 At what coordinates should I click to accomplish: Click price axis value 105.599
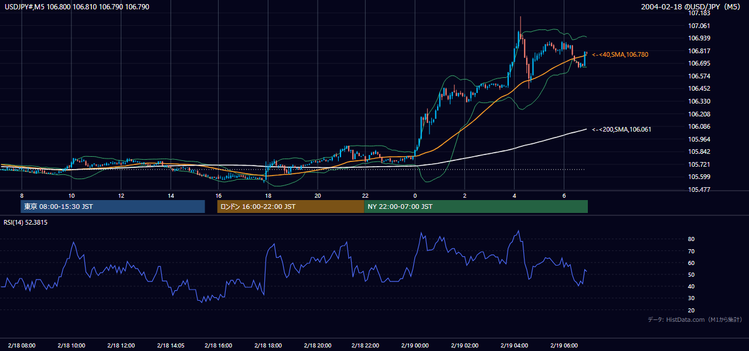point(699,177)
